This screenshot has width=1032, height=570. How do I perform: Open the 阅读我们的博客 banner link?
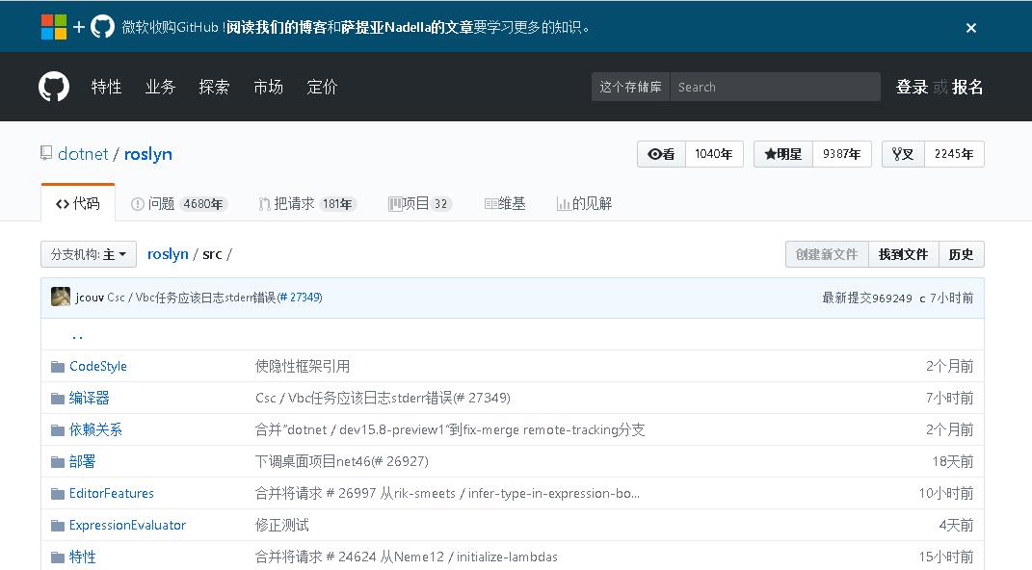(277, 27)
